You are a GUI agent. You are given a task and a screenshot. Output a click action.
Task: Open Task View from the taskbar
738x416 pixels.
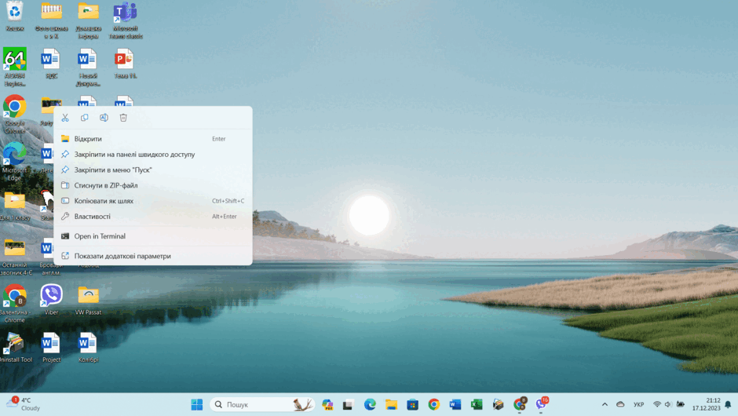pos(349,404)
